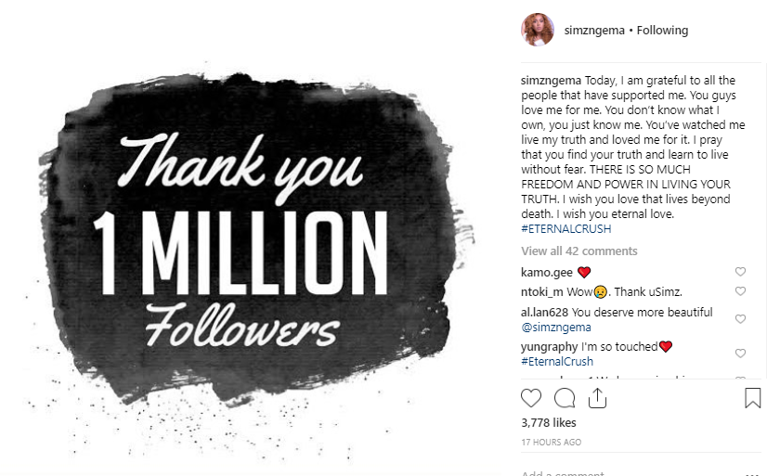Open yungraphy's profile
The image size is (767, 476).
(551, 346)
